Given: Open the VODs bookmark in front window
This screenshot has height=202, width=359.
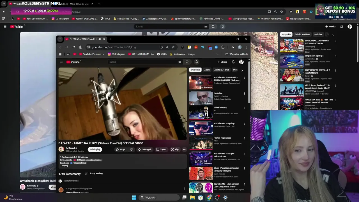Looking at the screenshot, I should pyautogui.click(x=162, y=54).
